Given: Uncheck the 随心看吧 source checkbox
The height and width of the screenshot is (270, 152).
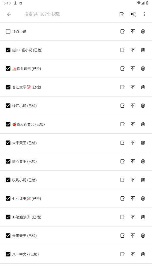Looking at the screenshot, I should pyautogui.click(x=8, y=161).
